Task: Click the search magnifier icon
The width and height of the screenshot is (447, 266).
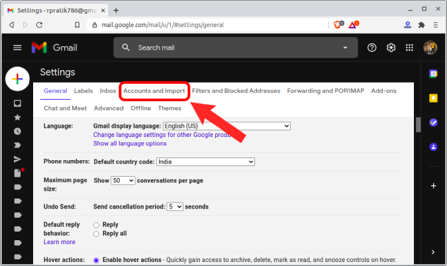Action: [x=126, y=48]
